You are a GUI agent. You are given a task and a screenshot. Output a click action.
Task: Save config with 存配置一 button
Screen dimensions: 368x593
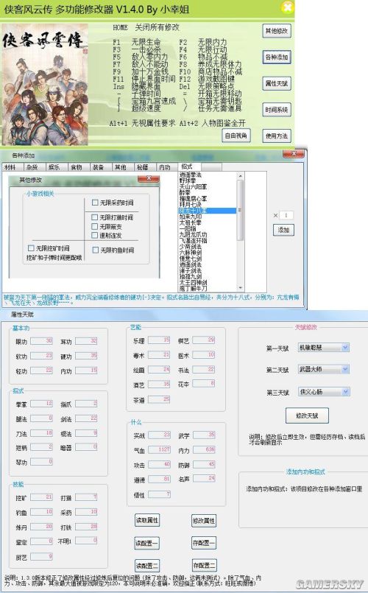tap(204, 543)
